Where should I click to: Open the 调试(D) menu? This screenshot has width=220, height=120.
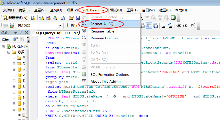[x=116, y=10]
